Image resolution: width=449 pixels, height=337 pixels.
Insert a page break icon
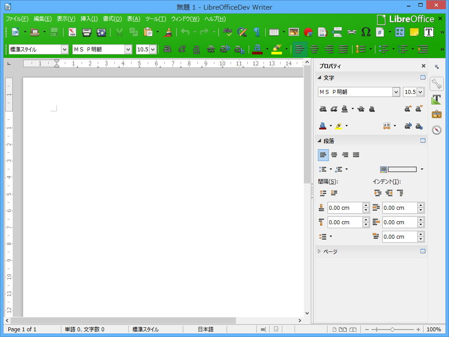337,32
